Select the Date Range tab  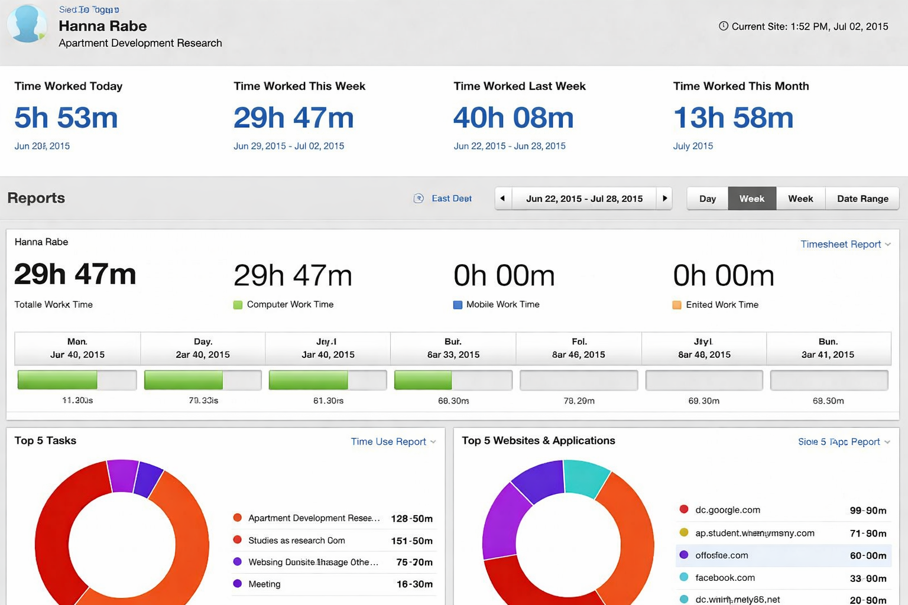[x=862, y=199]
